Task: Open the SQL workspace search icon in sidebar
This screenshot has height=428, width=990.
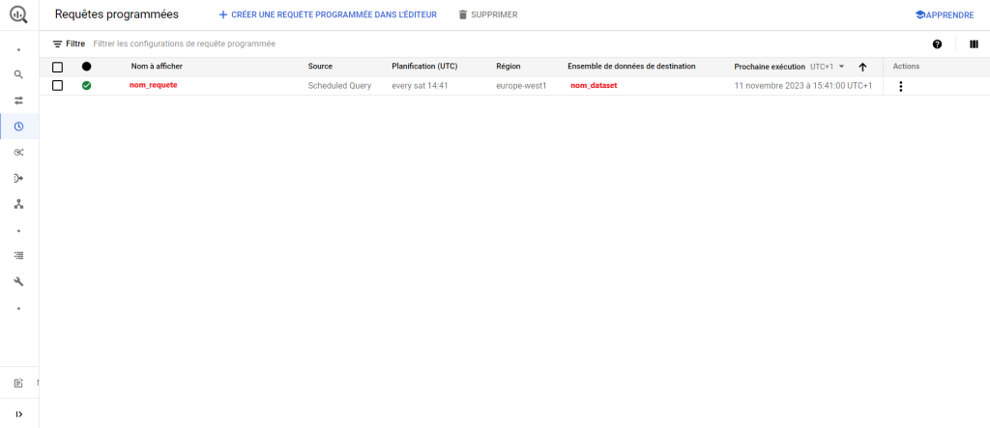Action: point(18,74)
